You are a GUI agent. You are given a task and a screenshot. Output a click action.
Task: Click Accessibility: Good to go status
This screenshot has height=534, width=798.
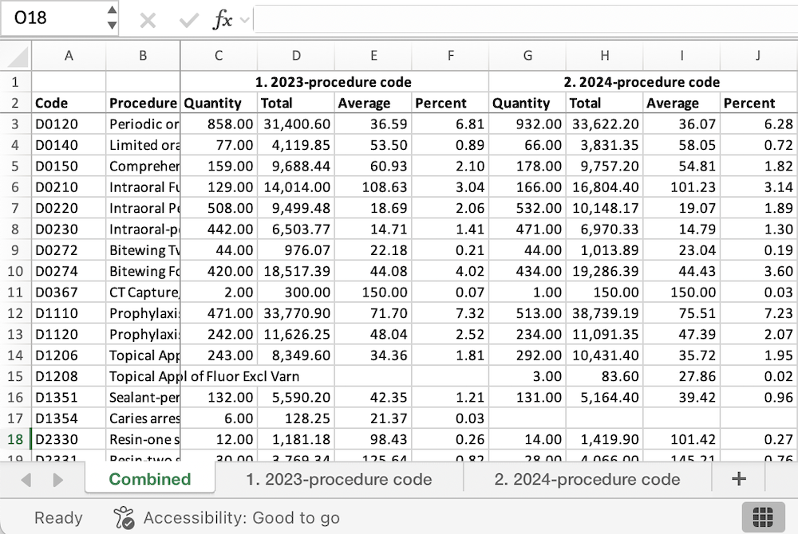(241, 518)
